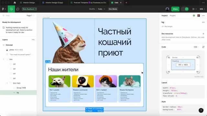Screen dimensions: 207x116
Task: Open Inspect panel more options
Action: coord(203,15)
